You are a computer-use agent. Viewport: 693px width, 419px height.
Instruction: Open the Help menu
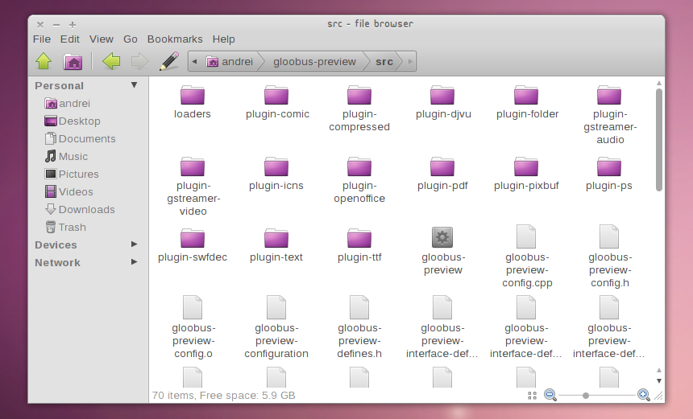pos(224,39)
